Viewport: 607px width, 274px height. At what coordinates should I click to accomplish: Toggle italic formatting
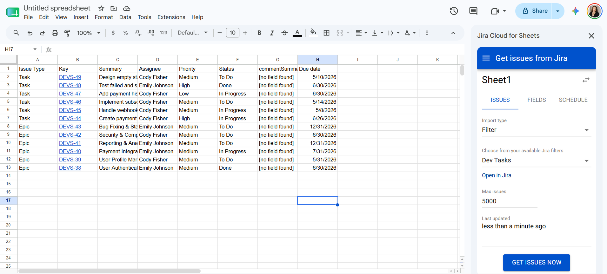pyautogui.click(x=272, y=33)
